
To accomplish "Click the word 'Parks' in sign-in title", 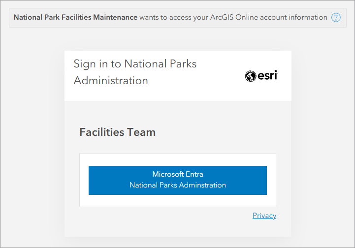I will pyautogui.click(x=179, y=64).
